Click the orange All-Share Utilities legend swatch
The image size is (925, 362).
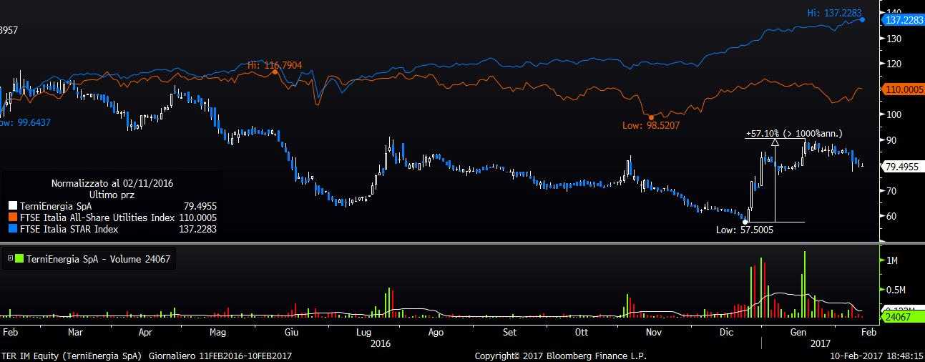point(13,218)
